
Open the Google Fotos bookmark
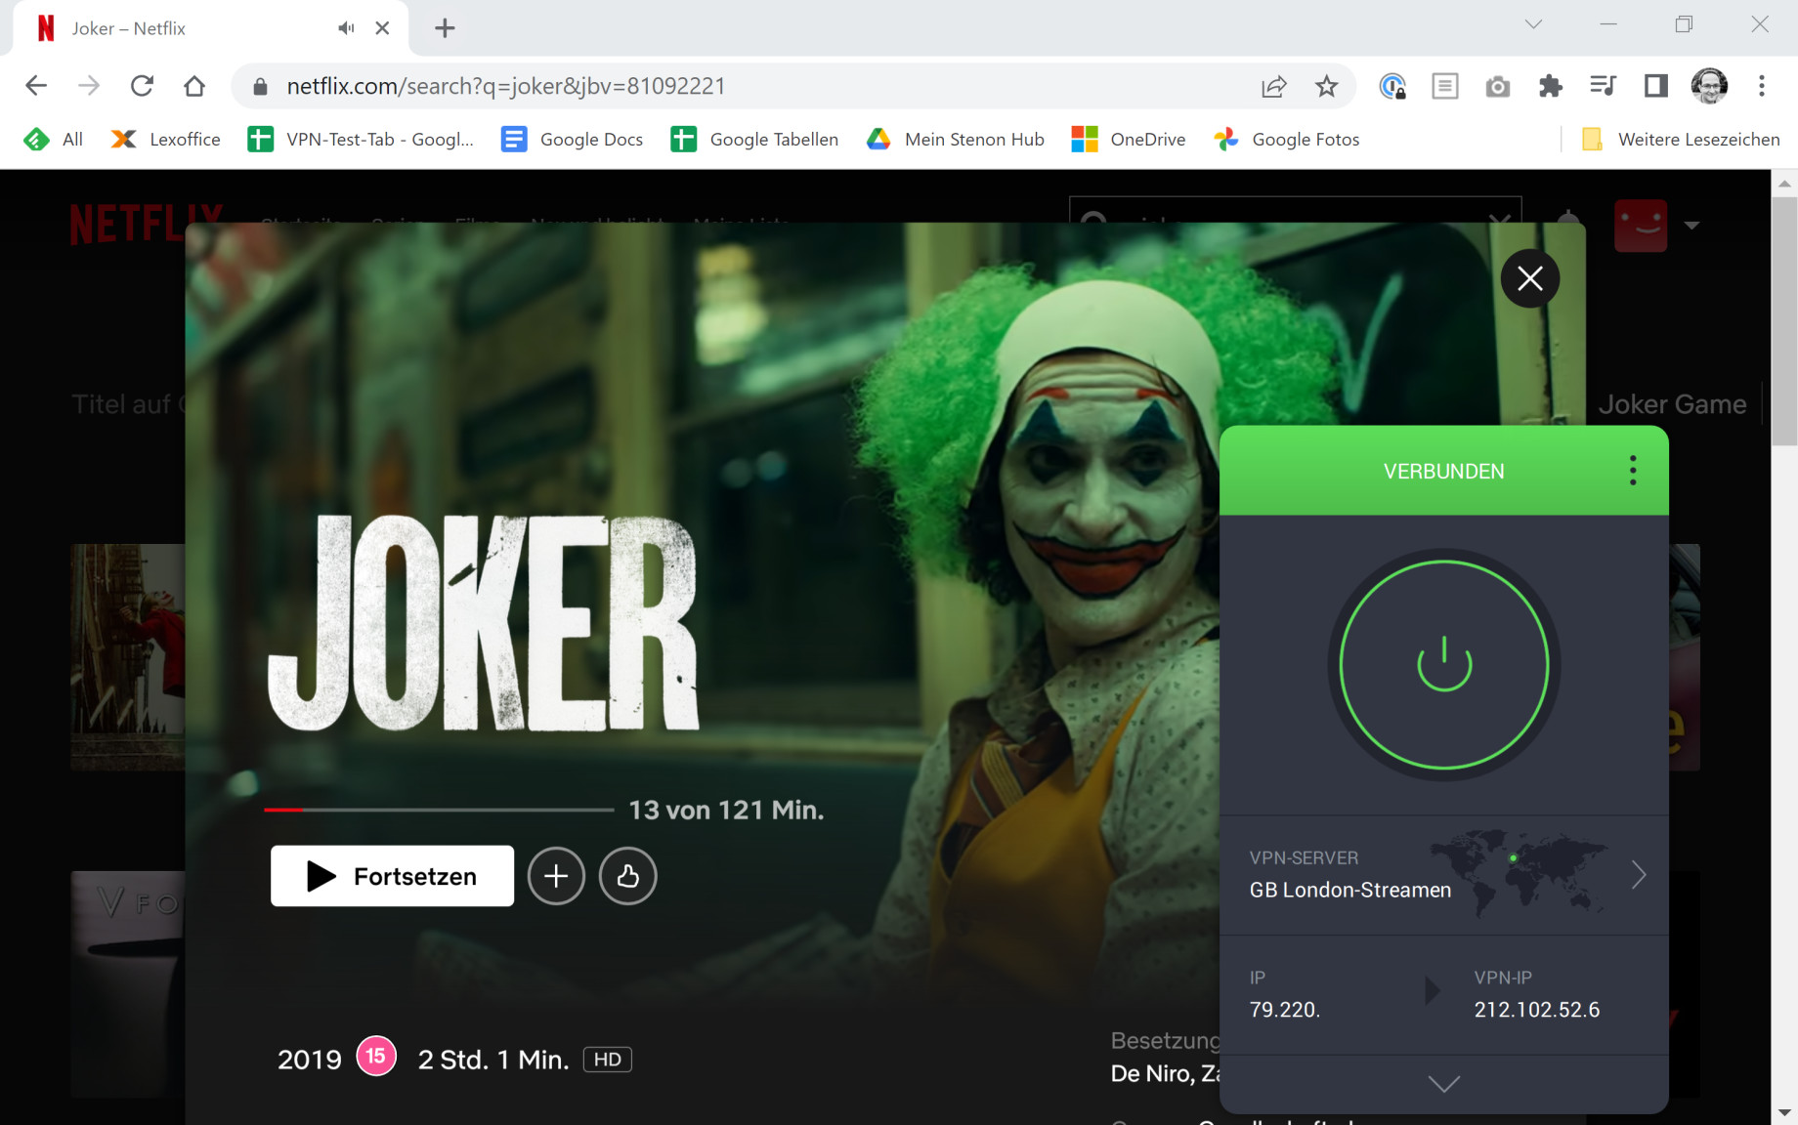pos(1287,140)
